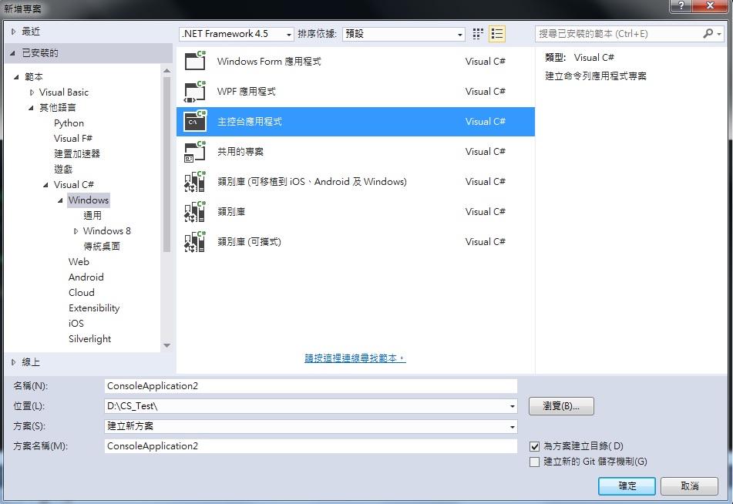The height and width of the screenshot is (504, 733).
Task: Switch to small icons grid view
Action: (478, 34)
